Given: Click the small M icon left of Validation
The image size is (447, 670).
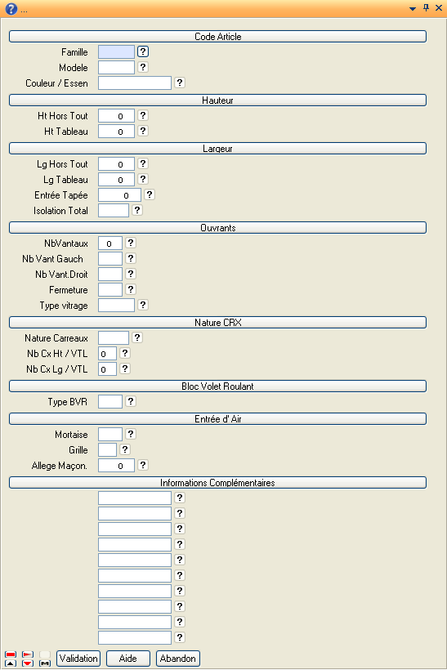Looking at the screenshot, I should pos(45,663).
